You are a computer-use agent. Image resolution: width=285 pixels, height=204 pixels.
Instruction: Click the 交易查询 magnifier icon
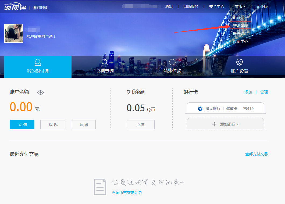[105, 62]
